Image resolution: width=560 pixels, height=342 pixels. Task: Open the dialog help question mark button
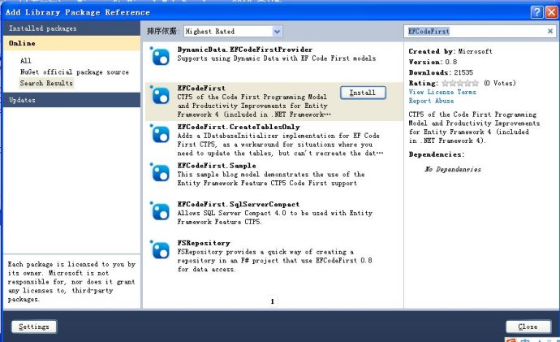(x=536, y=12)
